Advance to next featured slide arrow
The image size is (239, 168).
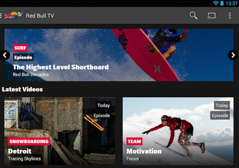233,55
